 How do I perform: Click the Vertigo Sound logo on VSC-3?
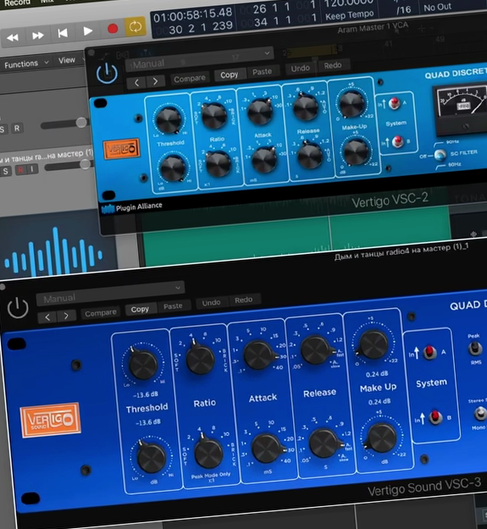click(x=51, y=420)
